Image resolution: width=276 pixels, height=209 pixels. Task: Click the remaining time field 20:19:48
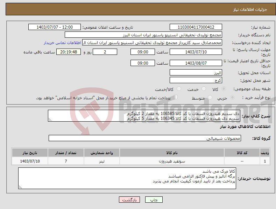69,52
